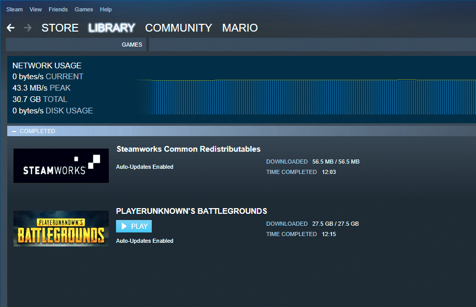
Task: Click the forward navigation arrow
Action: (27, 28)
